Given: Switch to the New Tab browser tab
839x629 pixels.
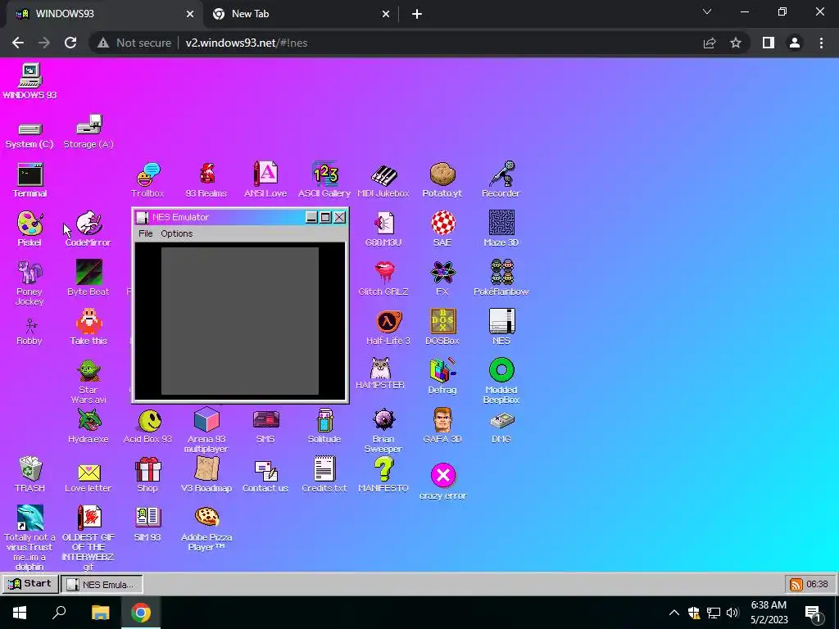Looking at the screenshot, I should coord(302,15).
